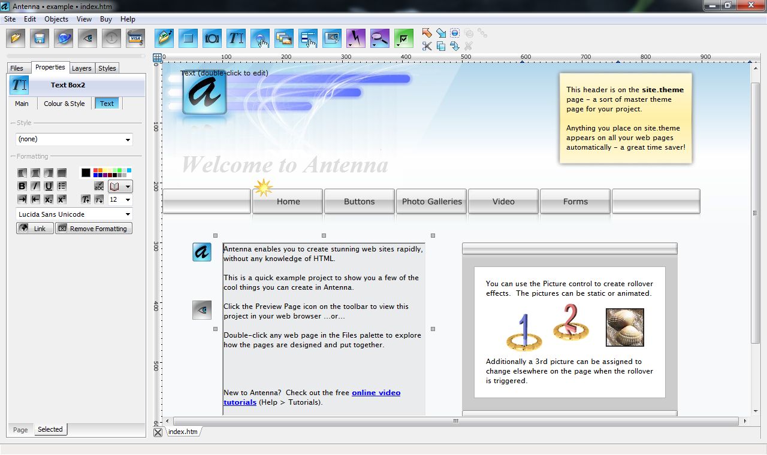This screenshot has height=455, width=767.
Task: Switch to the Page tab at the bottom
Action: 20,430
